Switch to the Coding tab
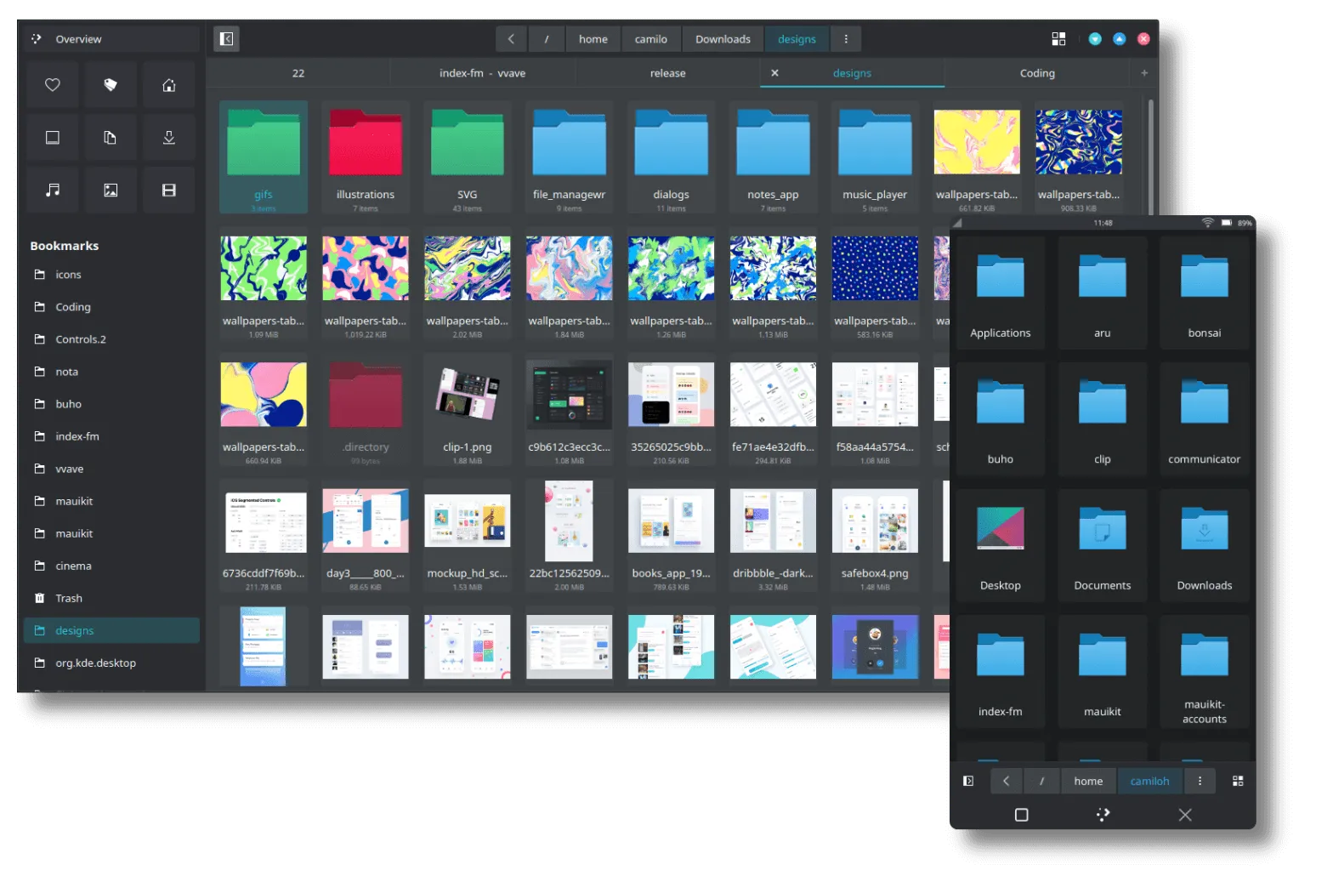 (x=1037, y=73)
